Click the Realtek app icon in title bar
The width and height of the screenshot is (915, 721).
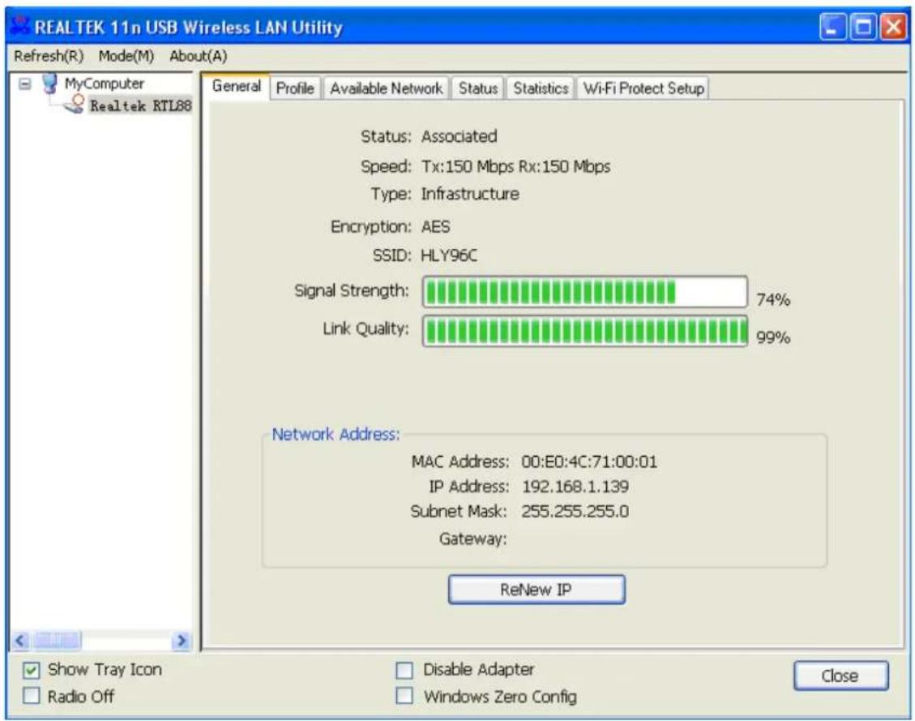point(19,26)
